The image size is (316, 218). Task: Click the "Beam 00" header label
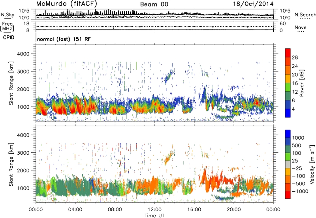click(154, 4)
